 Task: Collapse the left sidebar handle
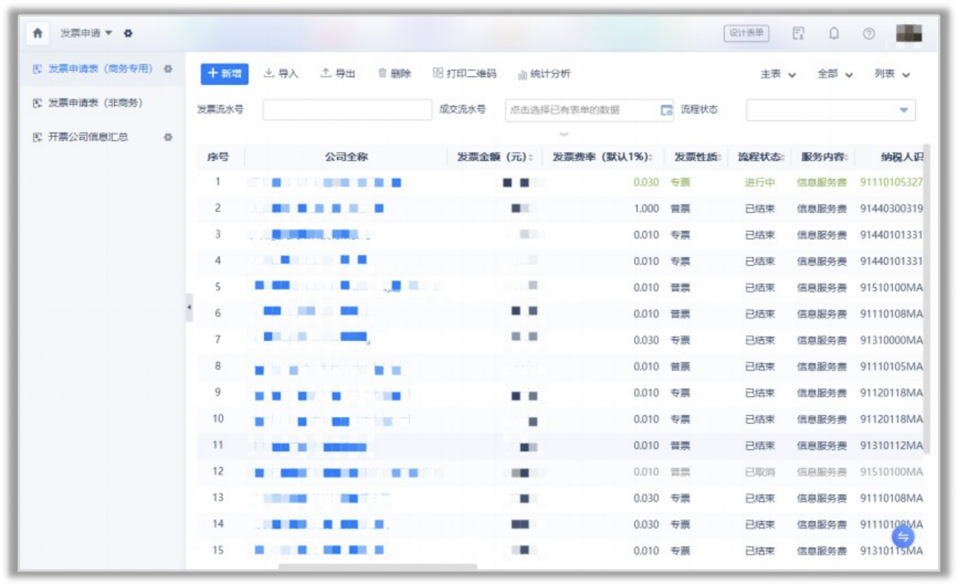click(x=189, y=307)
